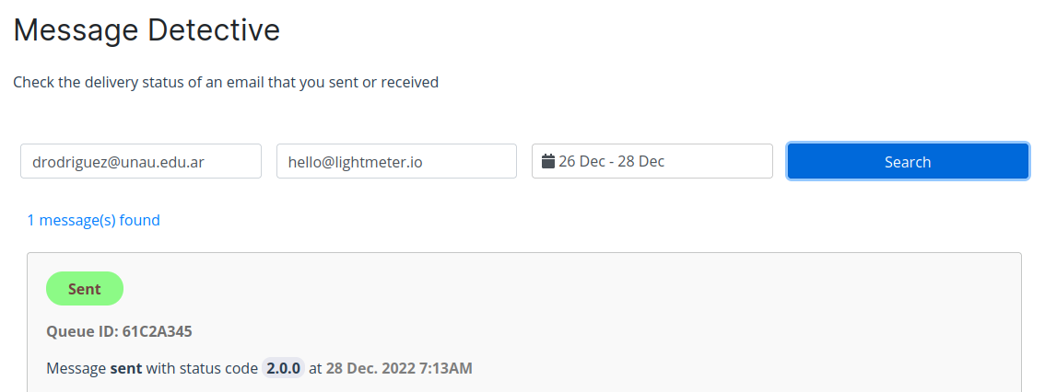Click the calendar icon in date field
Screen dimensions: 1045x392
click(x=548, y=162)
